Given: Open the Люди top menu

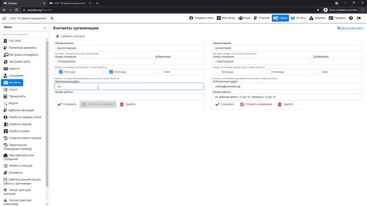Looking at the screenshot, I should tap(244, 18).
